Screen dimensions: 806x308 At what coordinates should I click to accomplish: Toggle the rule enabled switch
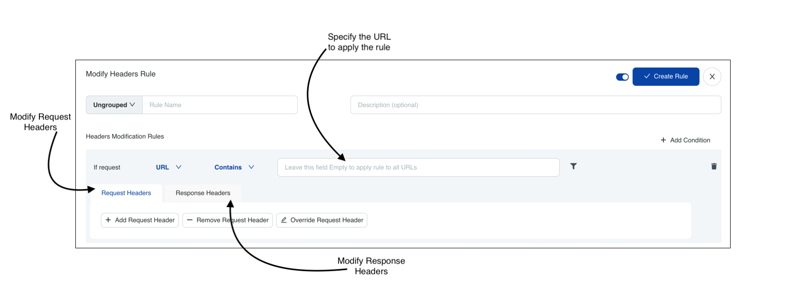622,77
